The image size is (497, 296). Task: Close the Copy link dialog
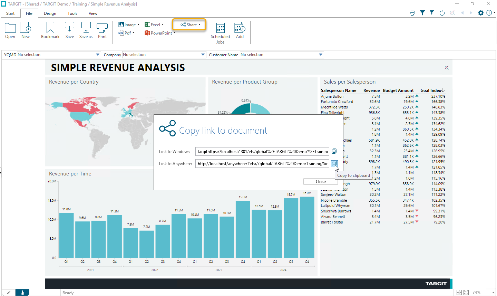click(x=321, y=182)
